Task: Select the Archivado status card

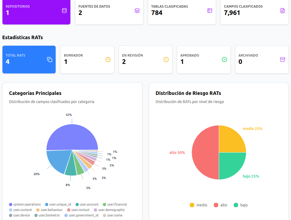Action: 262,60
